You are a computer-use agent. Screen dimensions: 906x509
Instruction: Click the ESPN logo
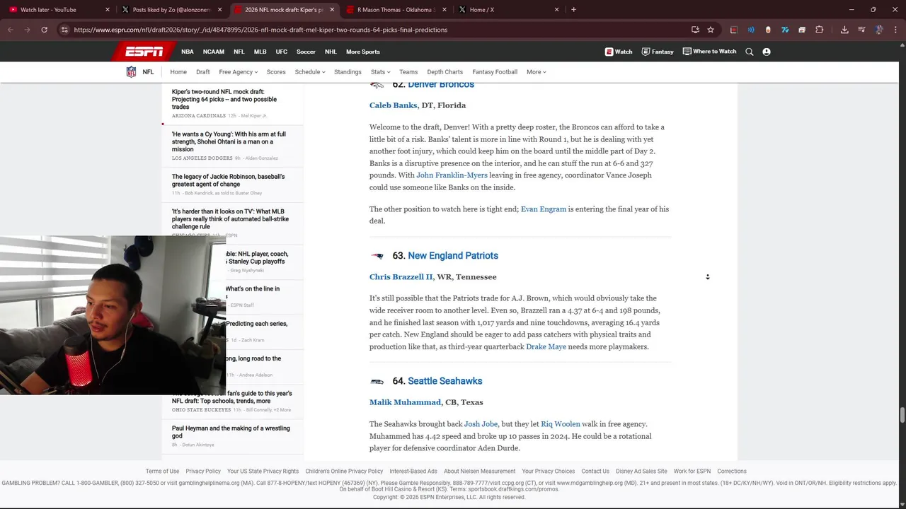click(144, 52)
